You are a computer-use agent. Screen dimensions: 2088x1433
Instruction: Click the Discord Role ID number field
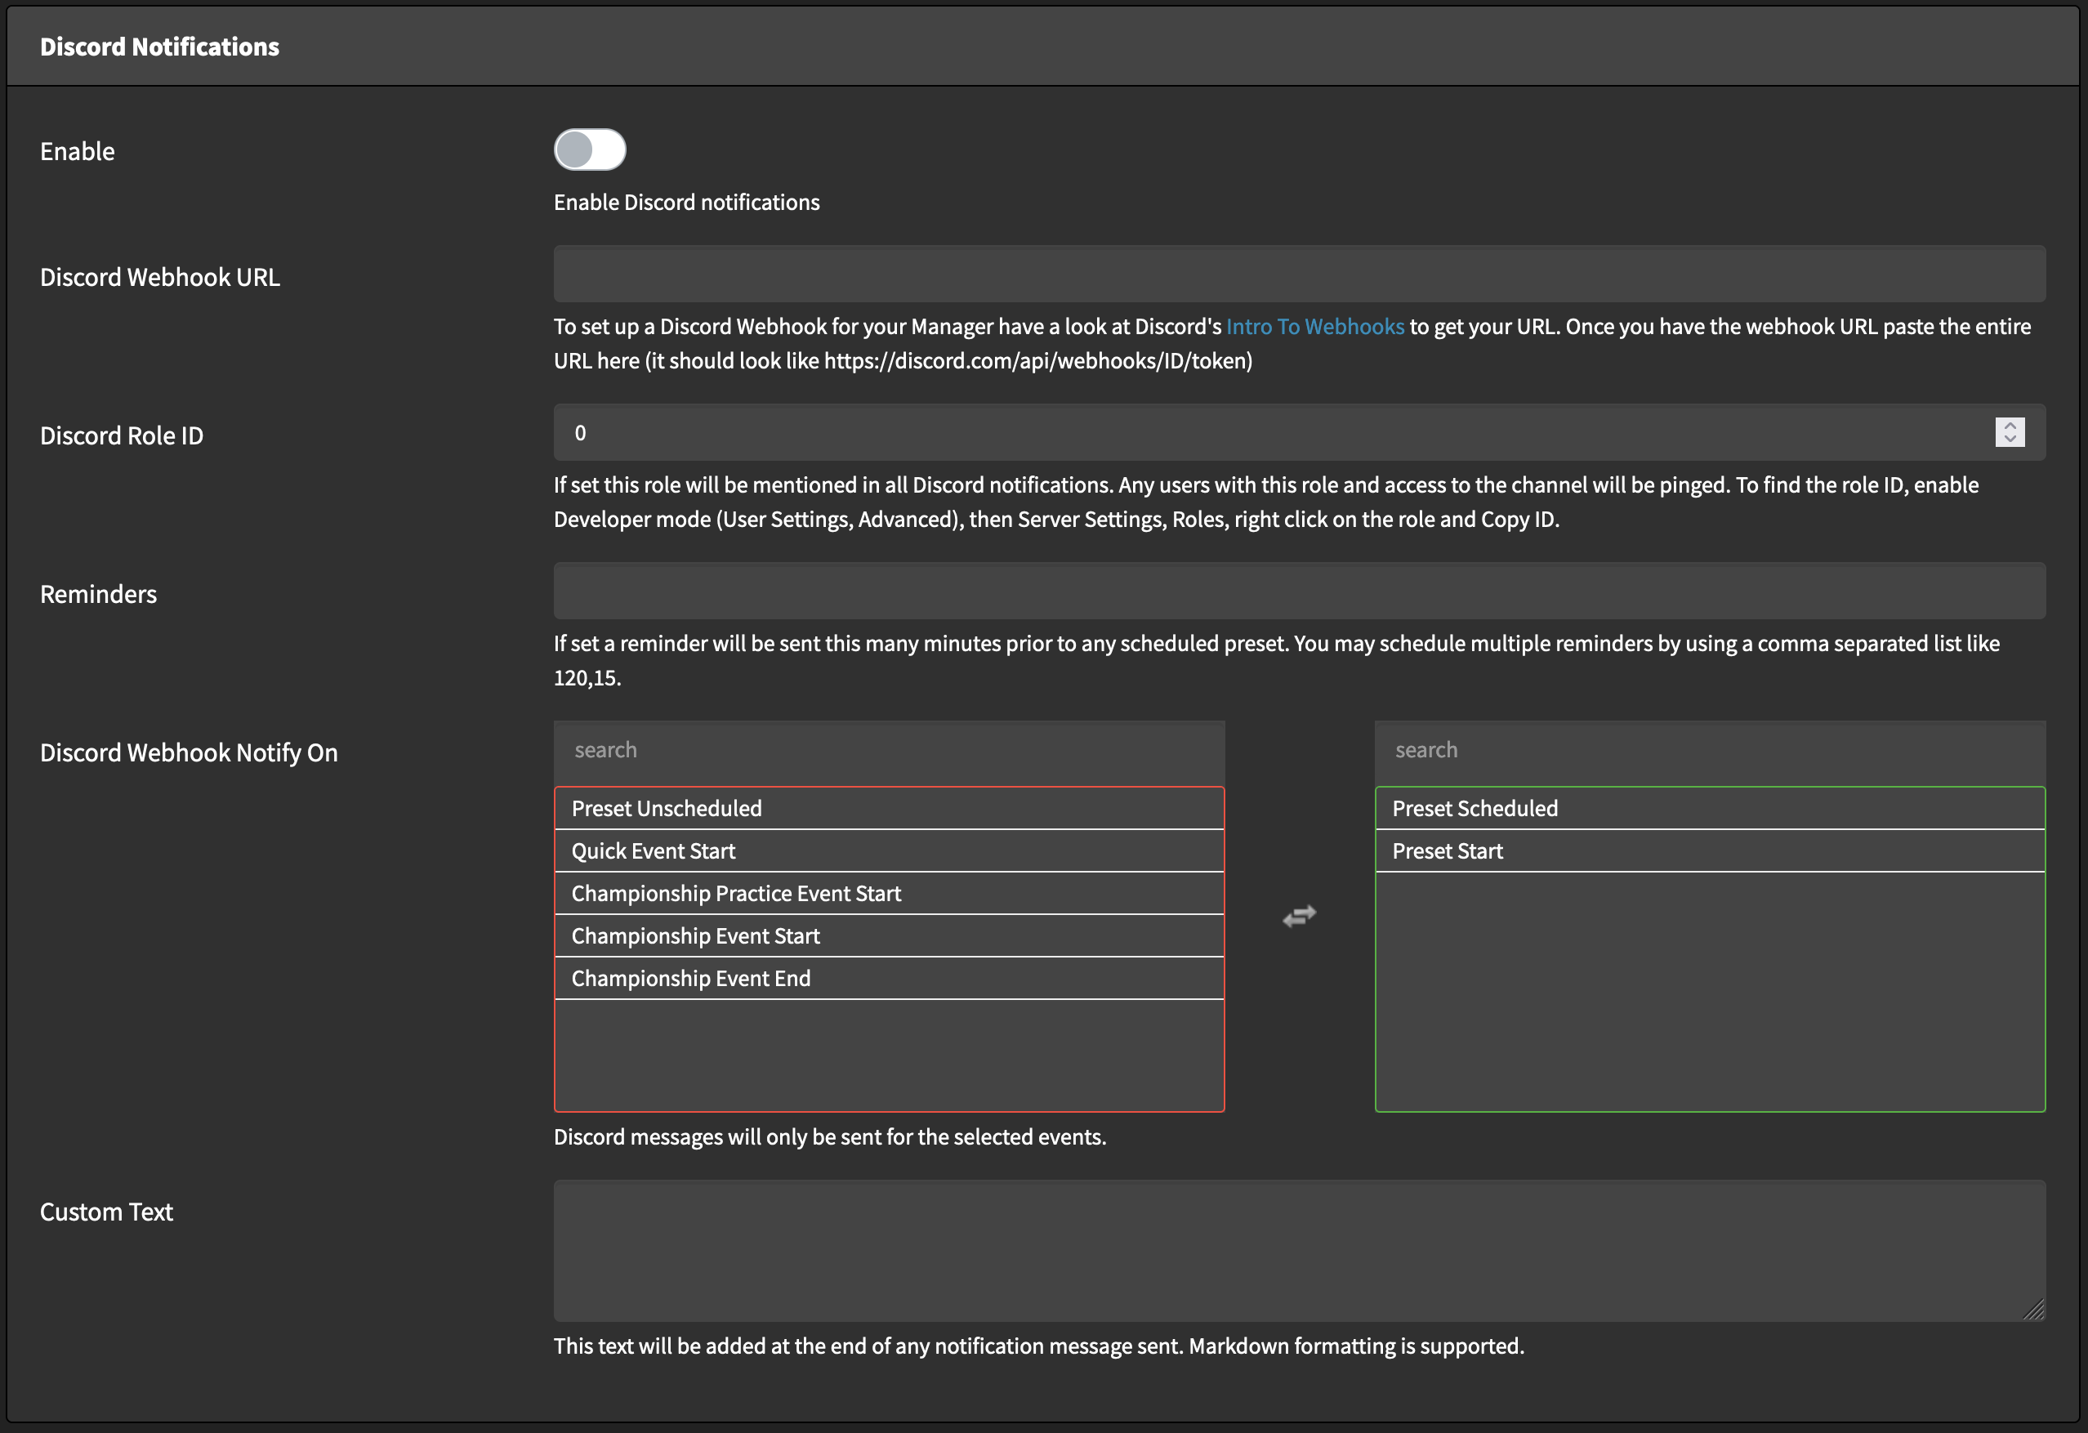click(x=1299, y=432)
